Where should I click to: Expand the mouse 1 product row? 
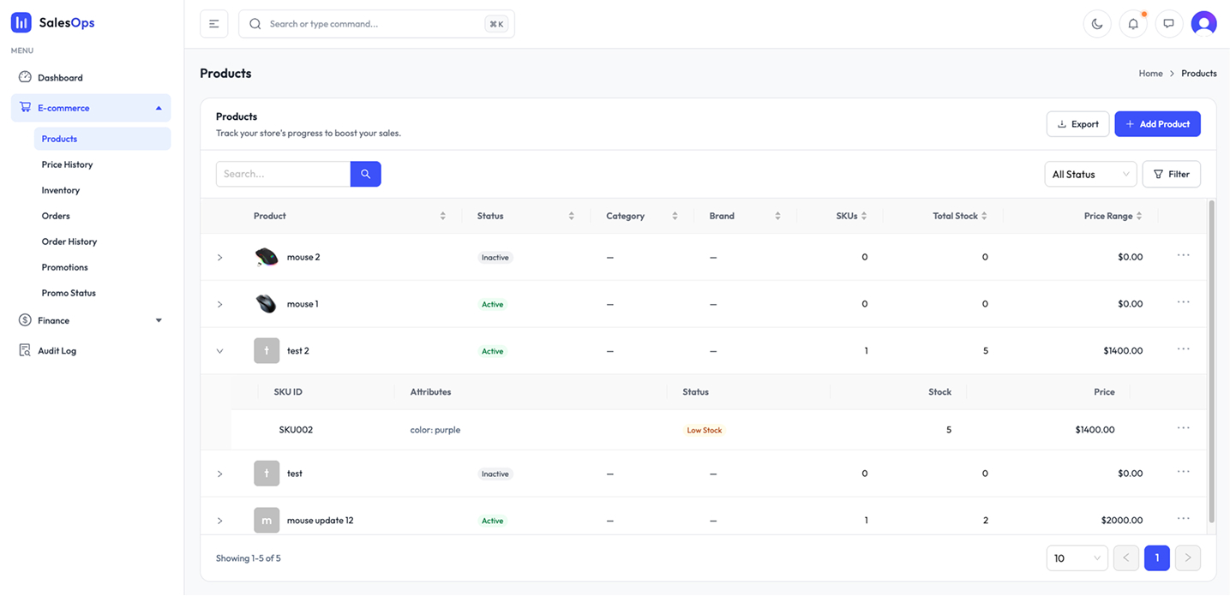click(220, 304)
